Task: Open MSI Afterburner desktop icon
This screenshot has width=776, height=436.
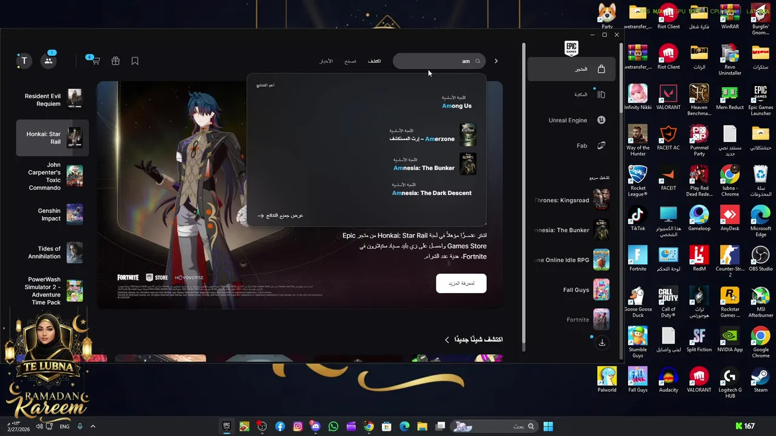Action: 760,302
